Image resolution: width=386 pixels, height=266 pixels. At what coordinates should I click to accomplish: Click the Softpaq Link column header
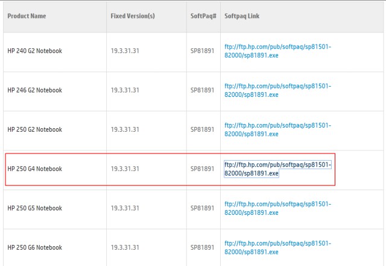pyautogui.click(x=242, y=16)
